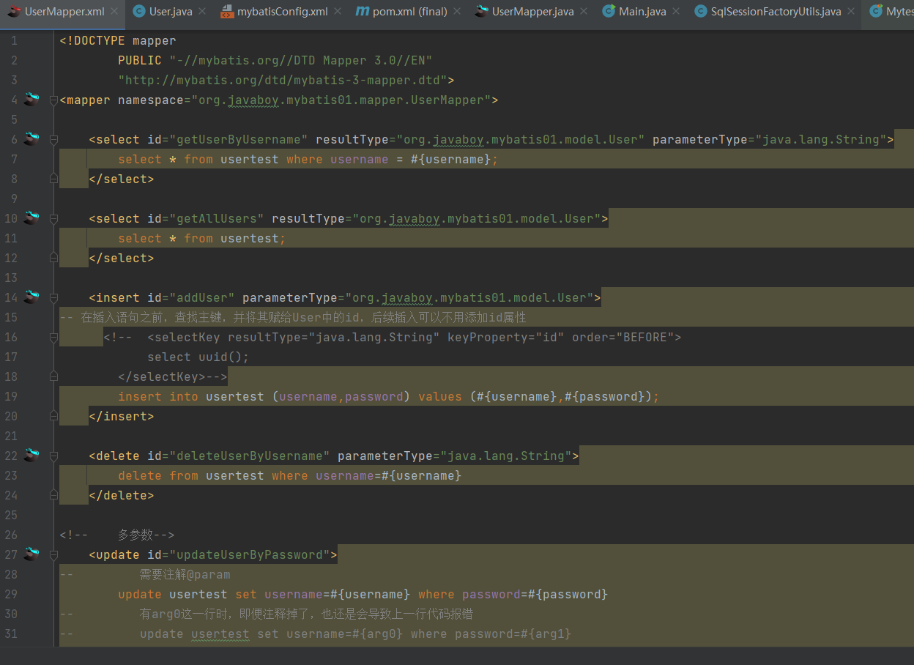914x665 pixels.
Task: Click the namespace "org.javaboy.mybatis01.mapper.UserMapper"
Action: (x=341, y=100)
